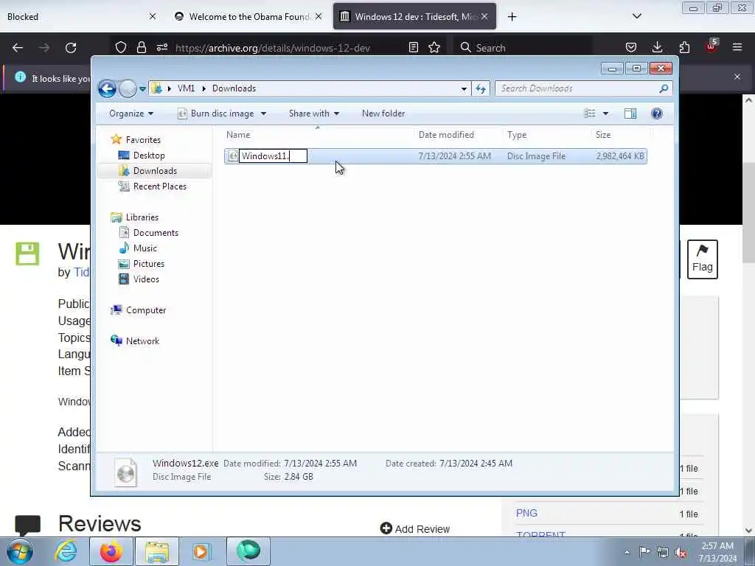Screen dimensions: 755x566
Task: Reload the page in Firefox
Action: [71, 48]
